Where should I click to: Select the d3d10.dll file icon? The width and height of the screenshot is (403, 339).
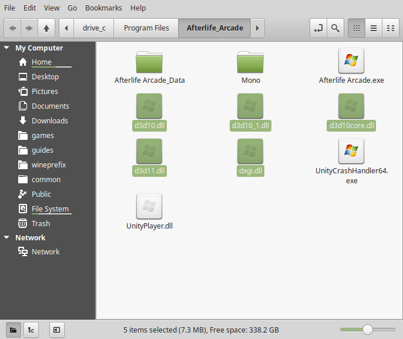(149, 106)
